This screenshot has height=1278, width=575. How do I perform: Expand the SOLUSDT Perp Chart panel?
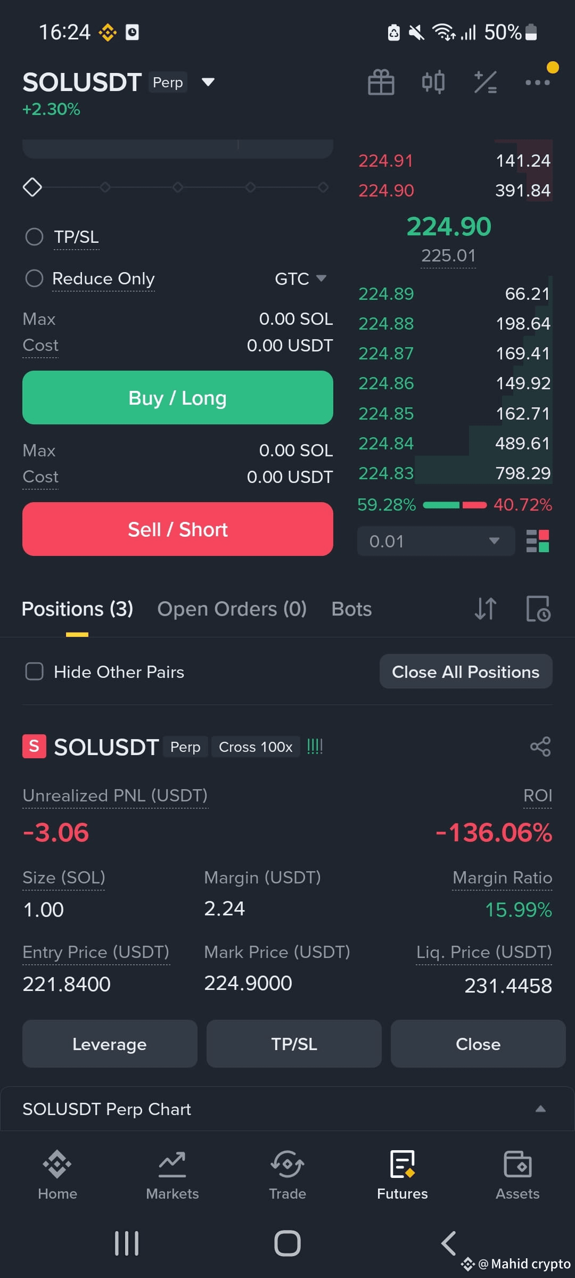pyautogui.click(x=287, y=1109)
